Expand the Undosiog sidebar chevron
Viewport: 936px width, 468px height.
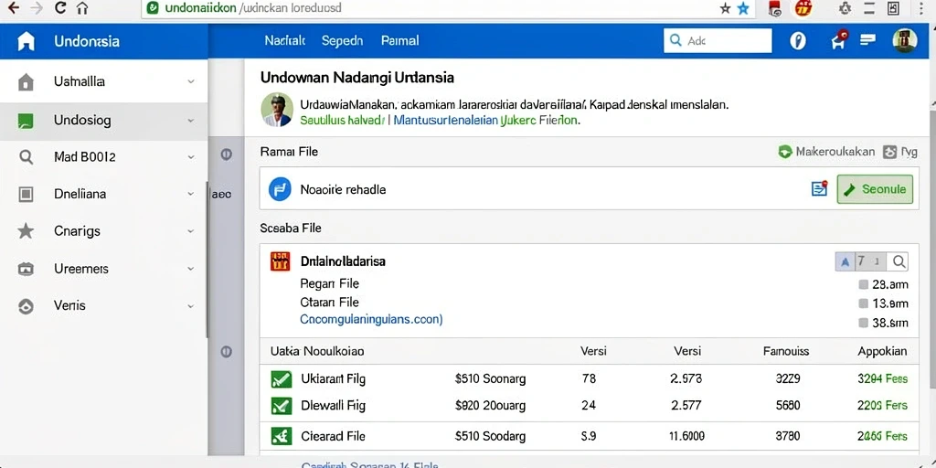tap(190, 121)
